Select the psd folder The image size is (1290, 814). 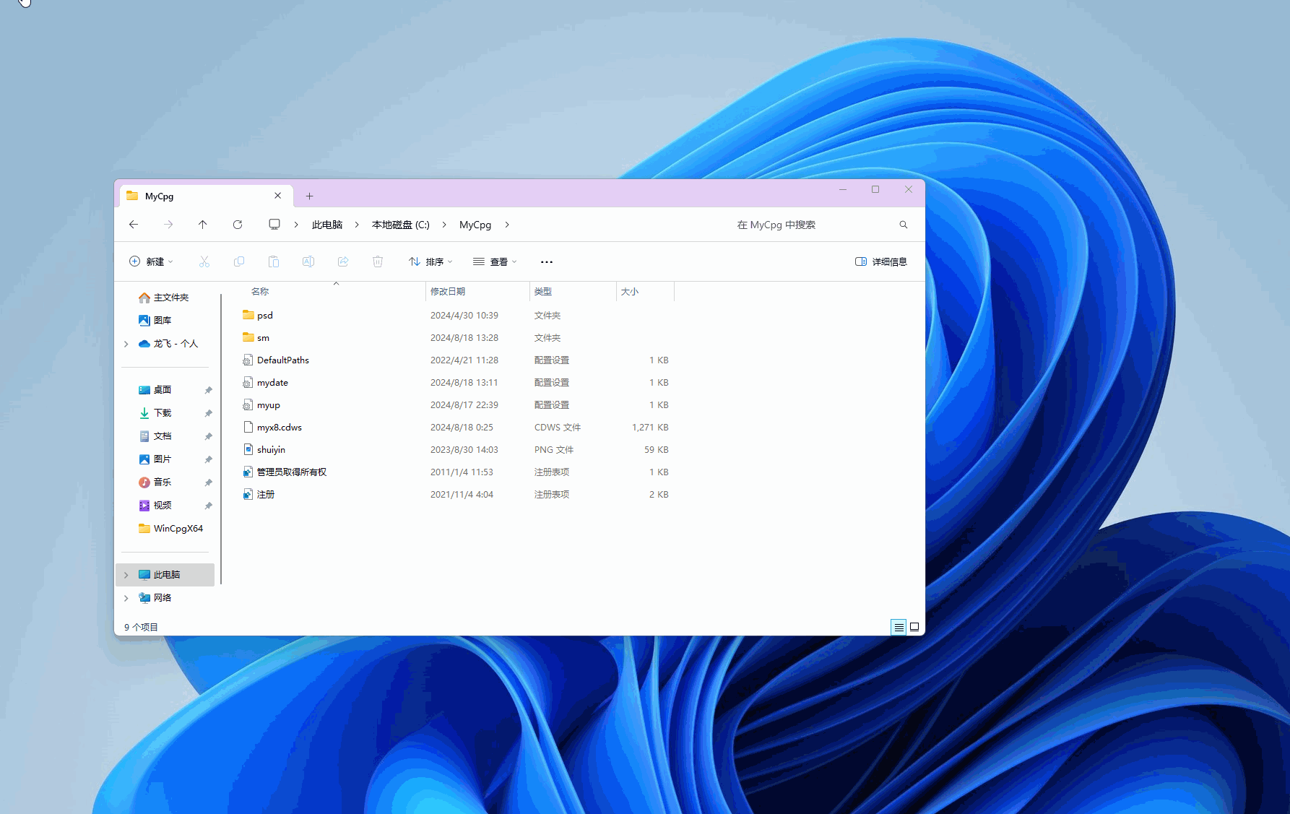[456, 316]
